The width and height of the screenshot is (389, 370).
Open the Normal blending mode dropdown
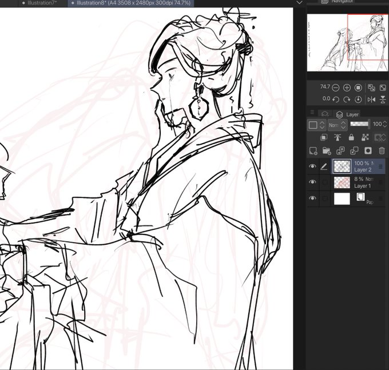tap(337, 125)
